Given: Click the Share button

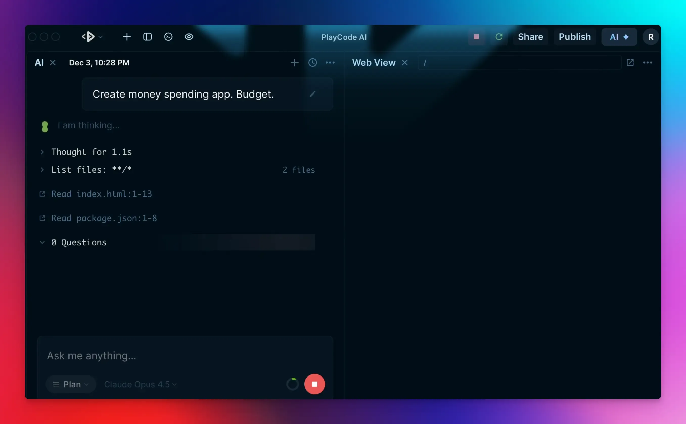Looking at the screenshot, I should coord(530,37).
